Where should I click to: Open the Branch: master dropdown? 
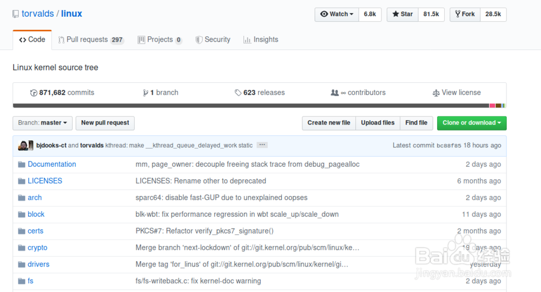pos(42,123)
